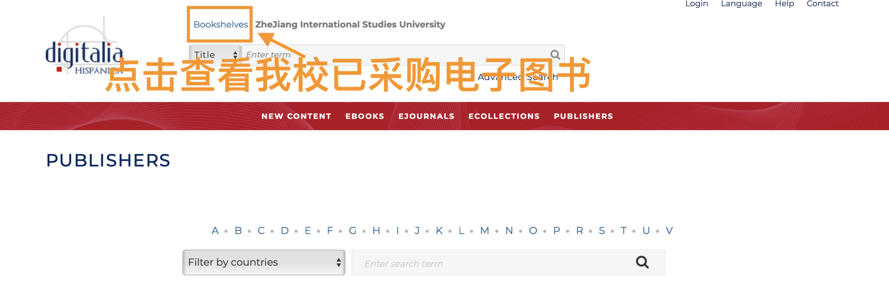Viewport: 889px width, 301px height.
Task: Filter publishers by letter H
Action: [x=376, y=231]
